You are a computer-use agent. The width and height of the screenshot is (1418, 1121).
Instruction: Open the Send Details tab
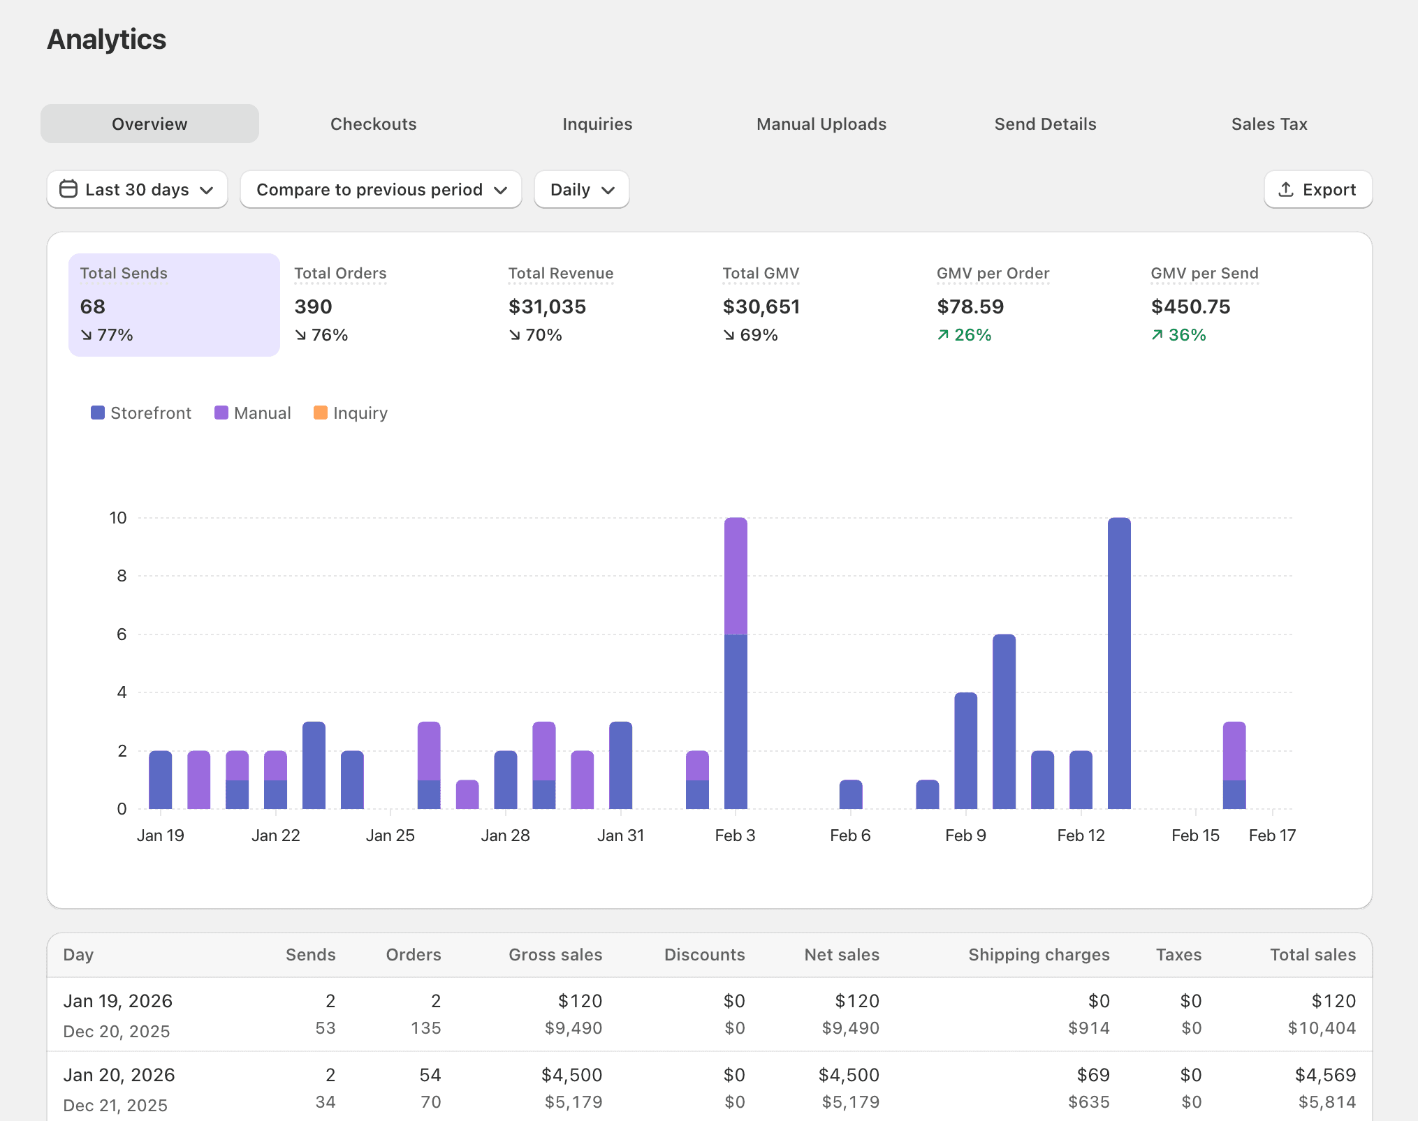click(x=1045, y=124)
